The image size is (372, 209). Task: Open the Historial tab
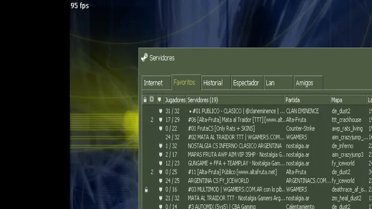216,82
